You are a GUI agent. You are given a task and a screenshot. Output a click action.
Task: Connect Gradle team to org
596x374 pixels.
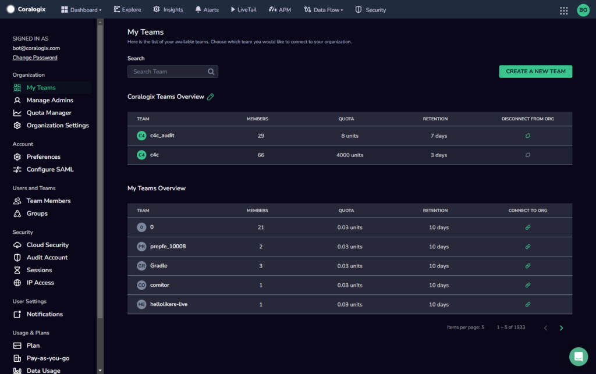527,266
